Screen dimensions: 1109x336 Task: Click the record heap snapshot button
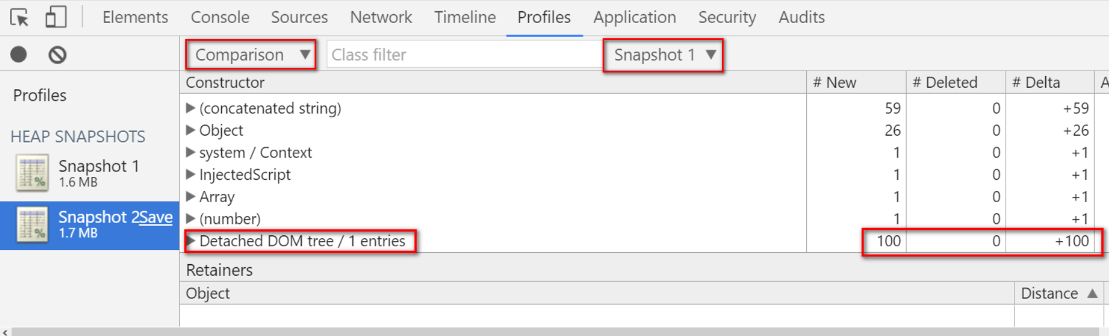(x=19, y=55)
